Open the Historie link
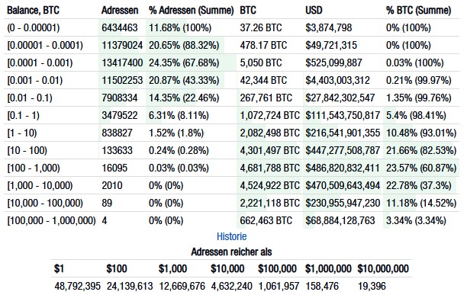Viewport: 467px width, 295px height. pos(231,236)
